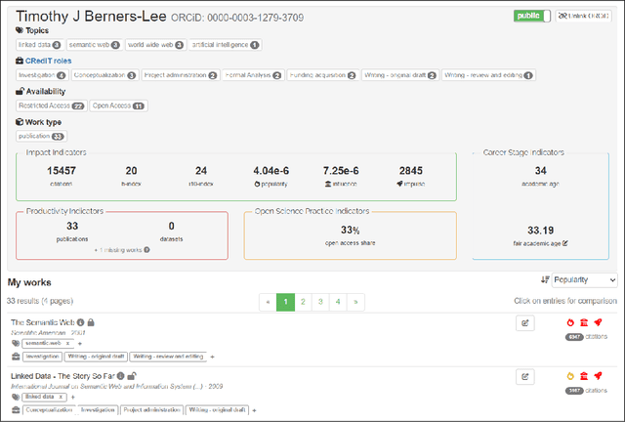Open Linked Data - The Story So Far entry
The image size is (625, 422).
(x=62, y=376)
